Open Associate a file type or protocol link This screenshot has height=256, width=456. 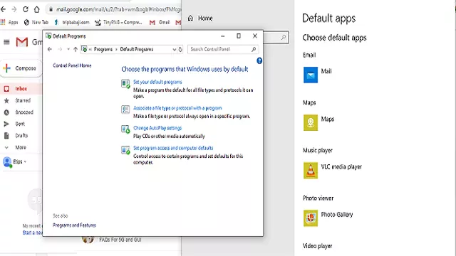(177, 108)
